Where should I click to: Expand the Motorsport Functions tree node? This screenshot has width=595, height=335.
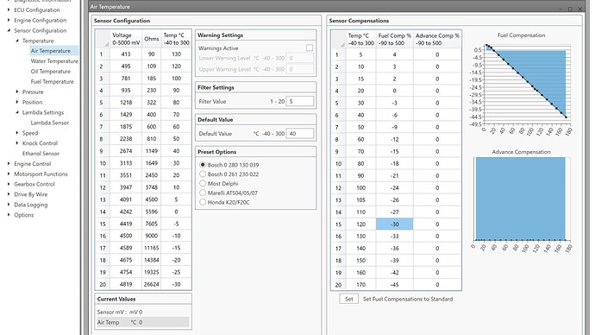[9, 174]
